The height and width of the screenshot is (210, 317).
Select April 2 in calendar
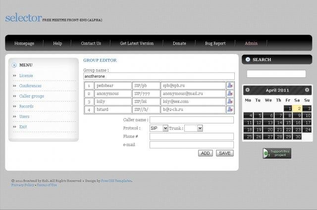click(297, 108)
